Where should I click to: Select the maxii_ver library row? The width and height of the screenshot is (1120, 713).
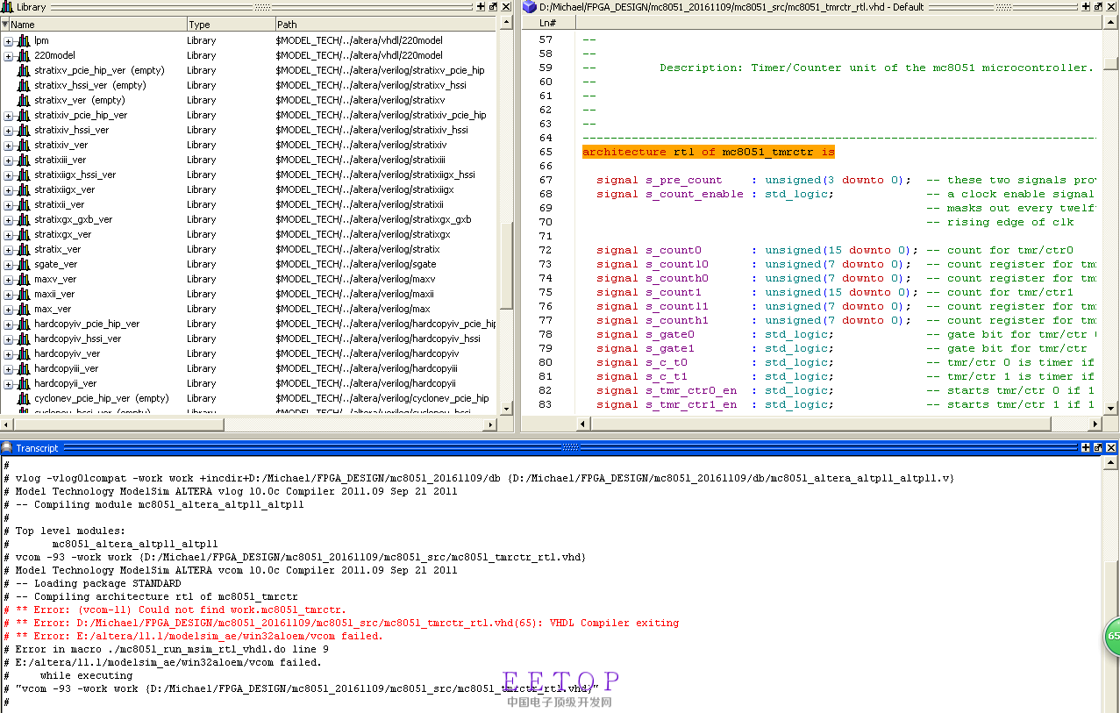pos(54,294)
